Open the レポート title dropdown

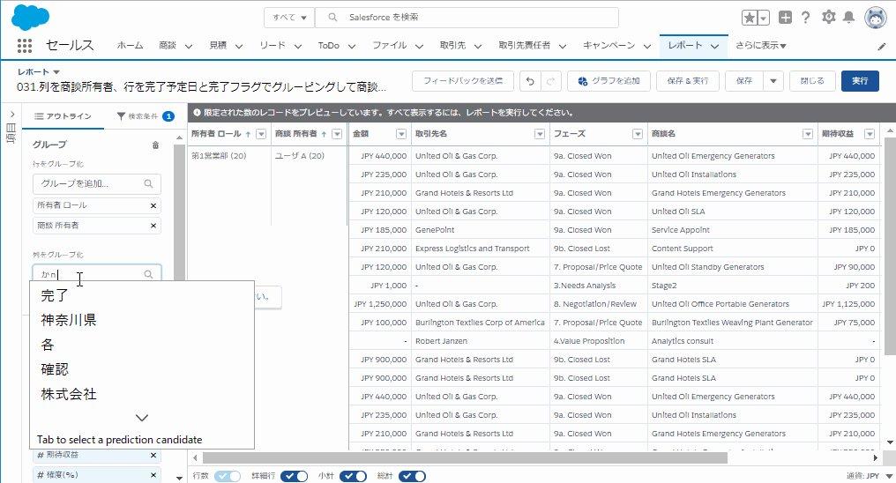[x=56, y=72]
